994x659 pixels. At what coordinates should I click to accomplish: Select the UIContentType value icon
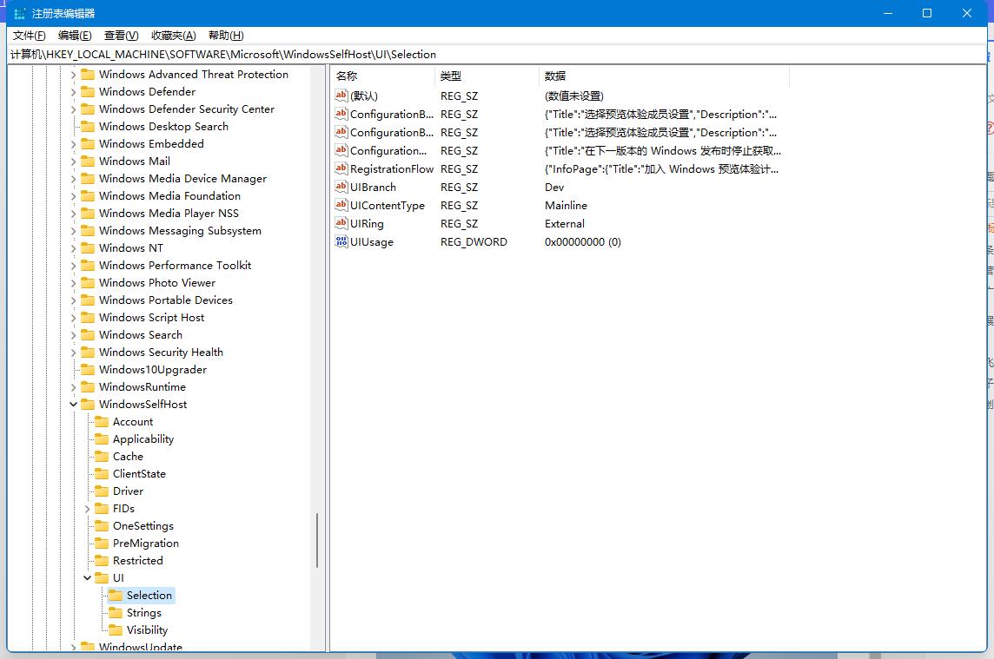341,205
